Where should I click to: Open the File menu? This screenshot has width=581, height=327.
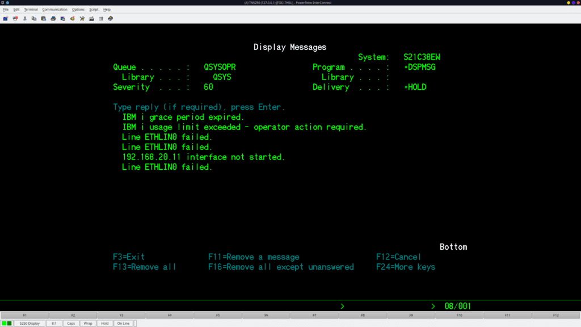pos(6,9)
